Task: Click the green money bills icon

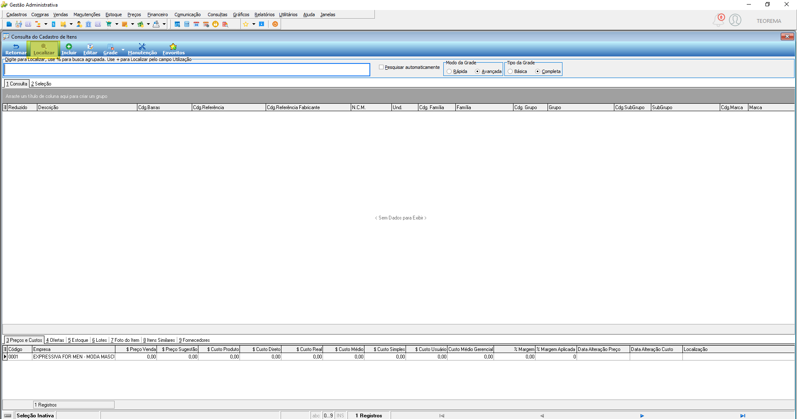Action: click(141, 24)
